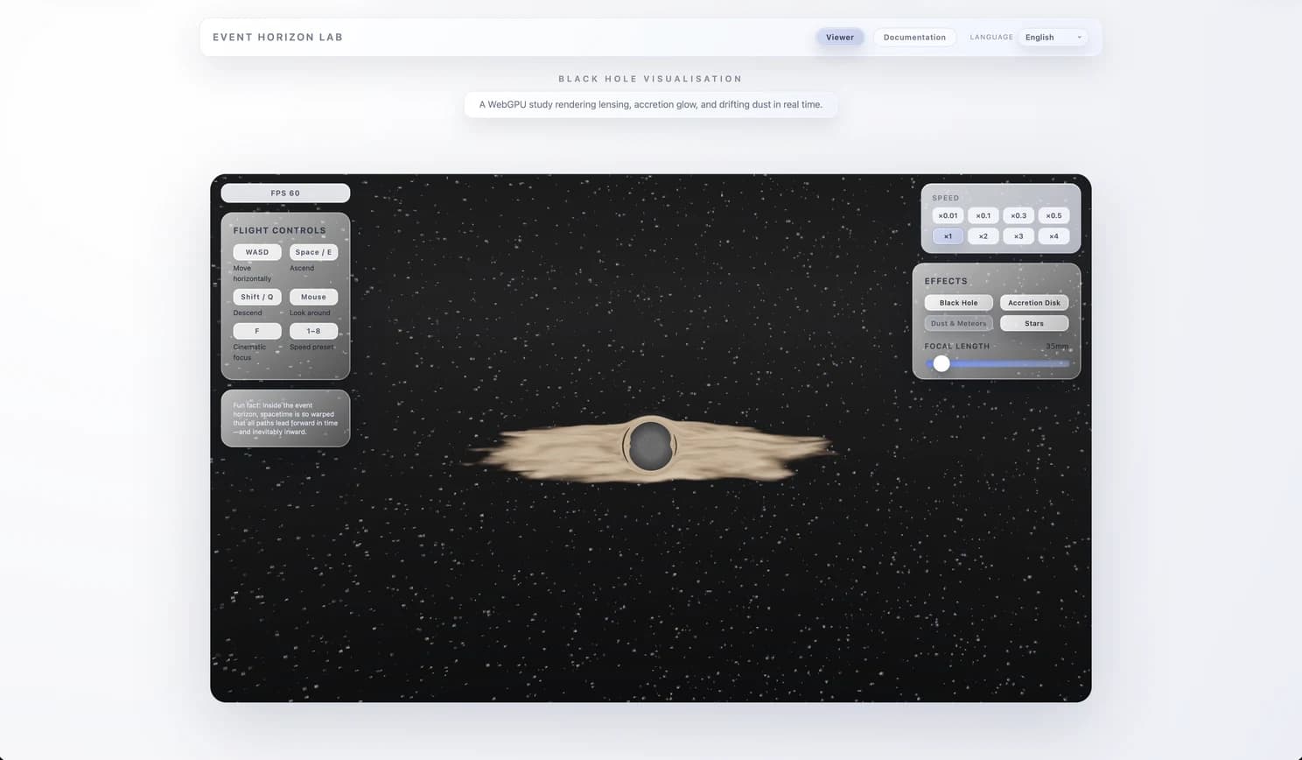Open the Documentation tab

click(x=914, y=37)
